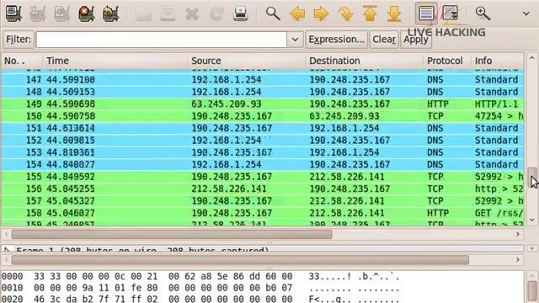Select packet 155 at 44.849592
The image size is (539, 303).
point(263,177)
